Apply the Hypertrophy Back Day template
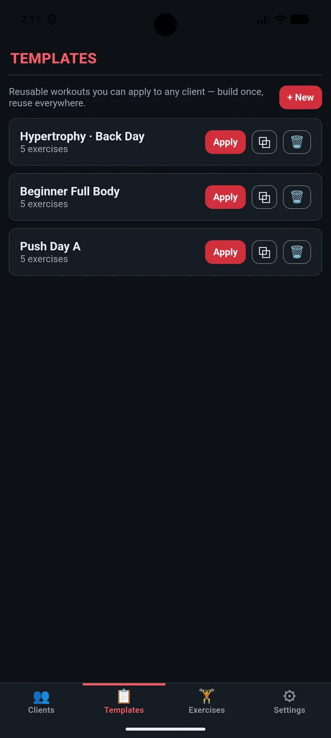331x738 pixels. pos(225,142)
